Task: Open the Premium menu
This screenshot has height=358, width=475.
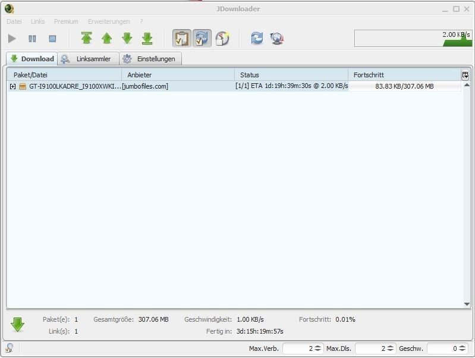Action: click(x=66, y=21)
